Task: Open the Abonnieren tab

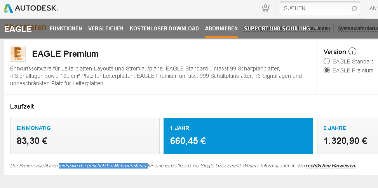Action: click(221, 28)
